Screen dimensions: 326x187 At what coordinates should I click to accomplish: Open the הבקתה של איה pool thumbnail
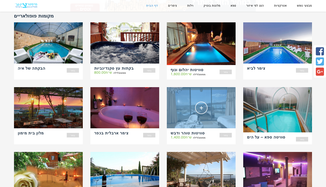pyautogui.click(x=48, y=43)
